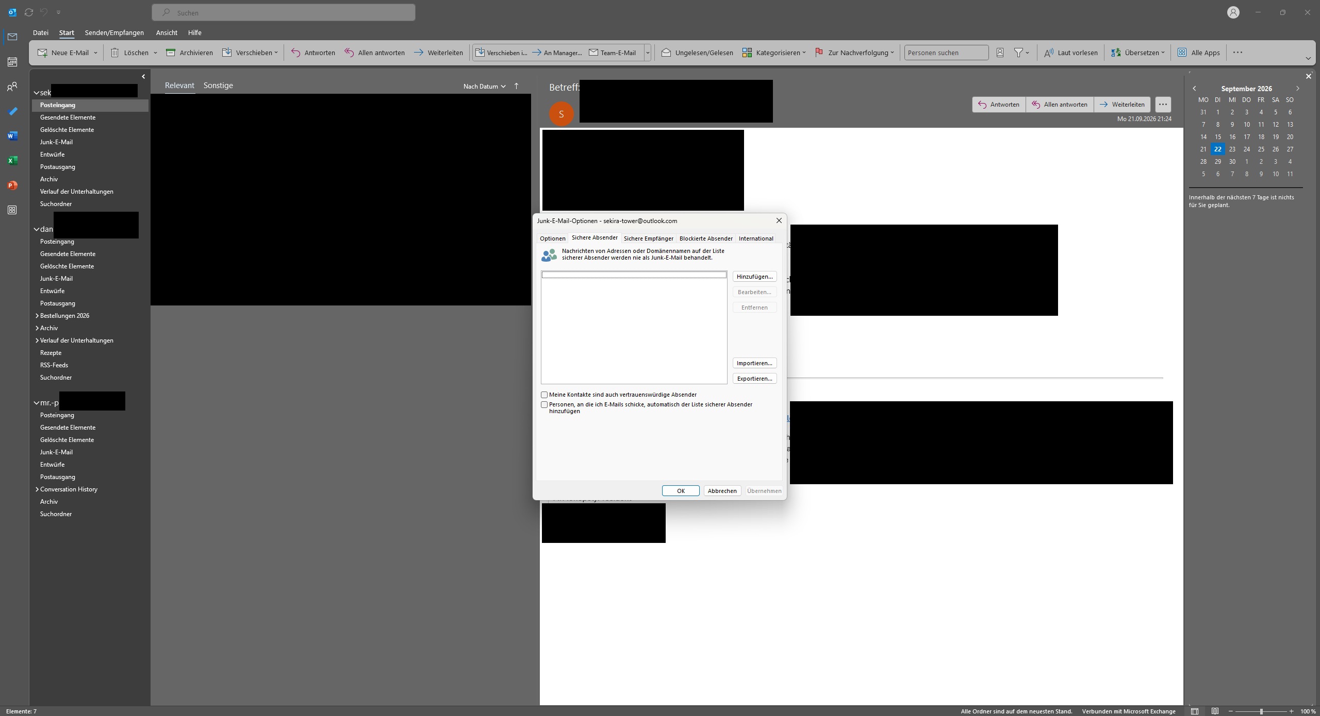Open the People contacts icon in sidebar

click(12, 87)
